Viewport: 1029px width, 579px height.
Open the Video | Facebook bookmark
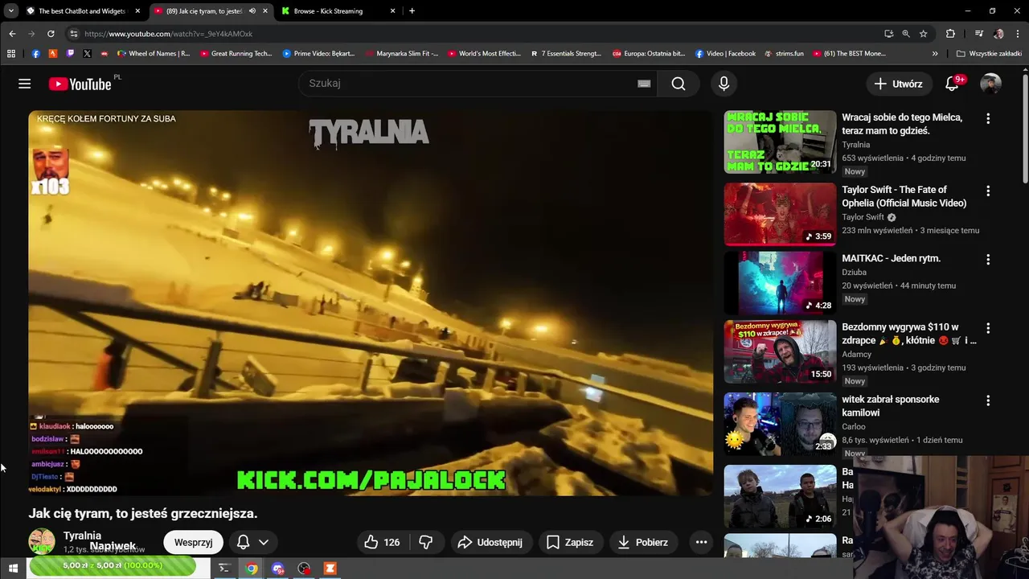tap(726, 54)
